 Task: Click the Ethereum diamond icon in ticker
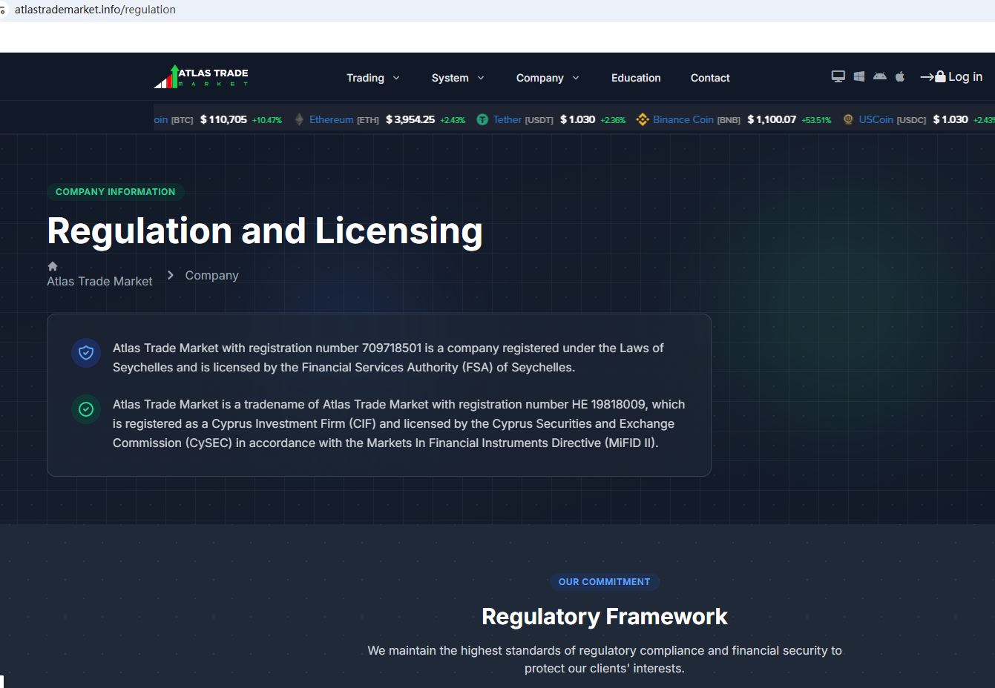pos(299,119)
